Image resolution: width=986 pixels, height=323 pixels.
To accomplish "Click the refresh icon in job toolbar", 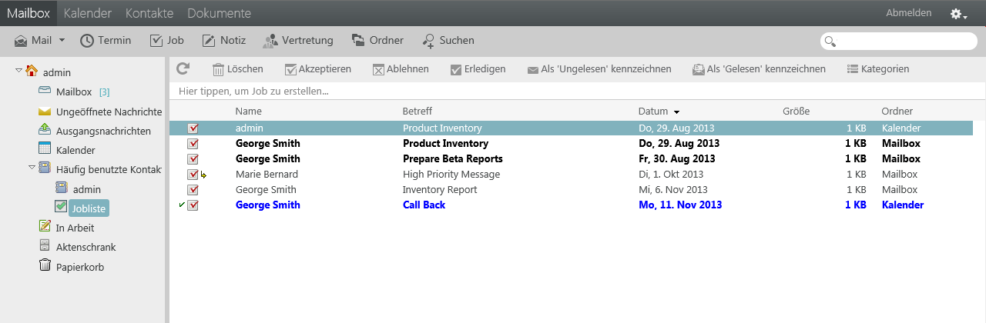I will pyautogui.click(x=183, y=68).
